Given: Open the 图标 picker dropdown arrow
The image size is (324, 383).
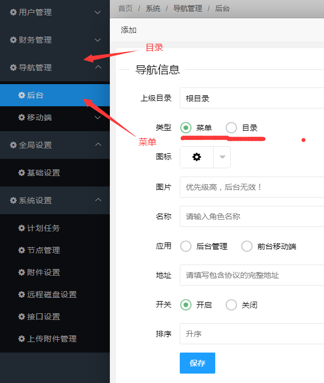Looking at the screenshot, I should (222, 157).
